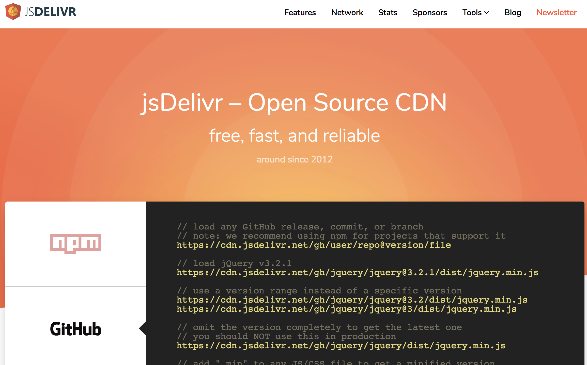Click the jsDelivr shield logo

point(13,11)
